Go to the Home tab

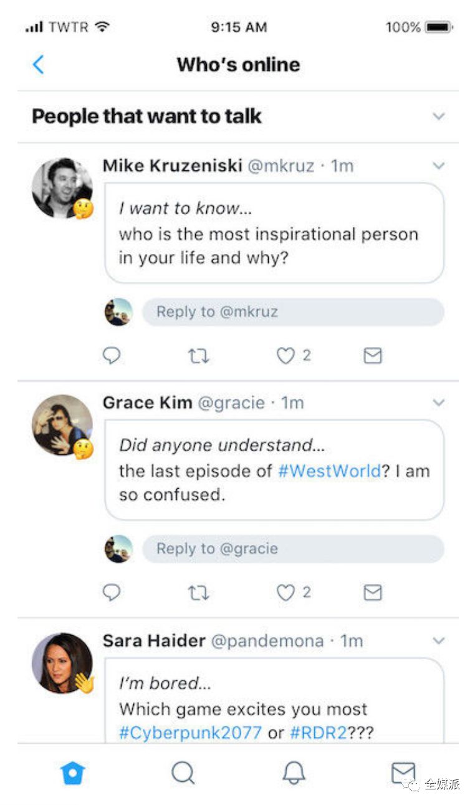point(72,774)
